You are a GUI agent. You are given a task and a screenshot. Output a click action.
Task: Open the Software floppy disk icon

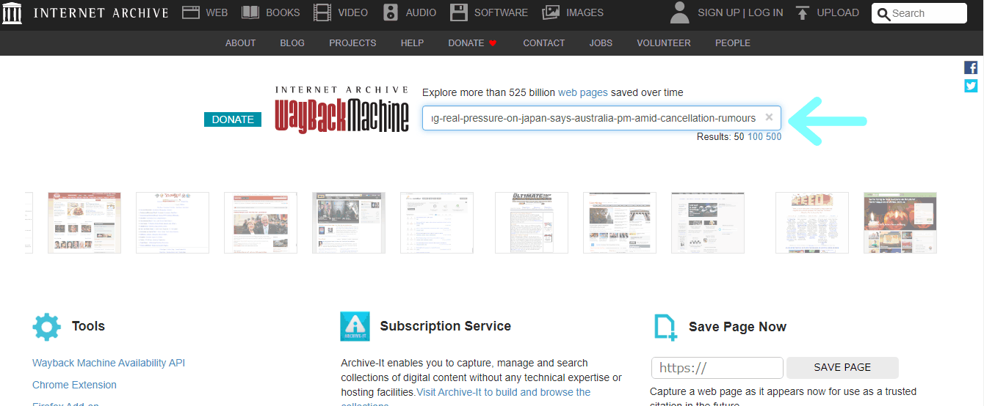tap(459, 12)
